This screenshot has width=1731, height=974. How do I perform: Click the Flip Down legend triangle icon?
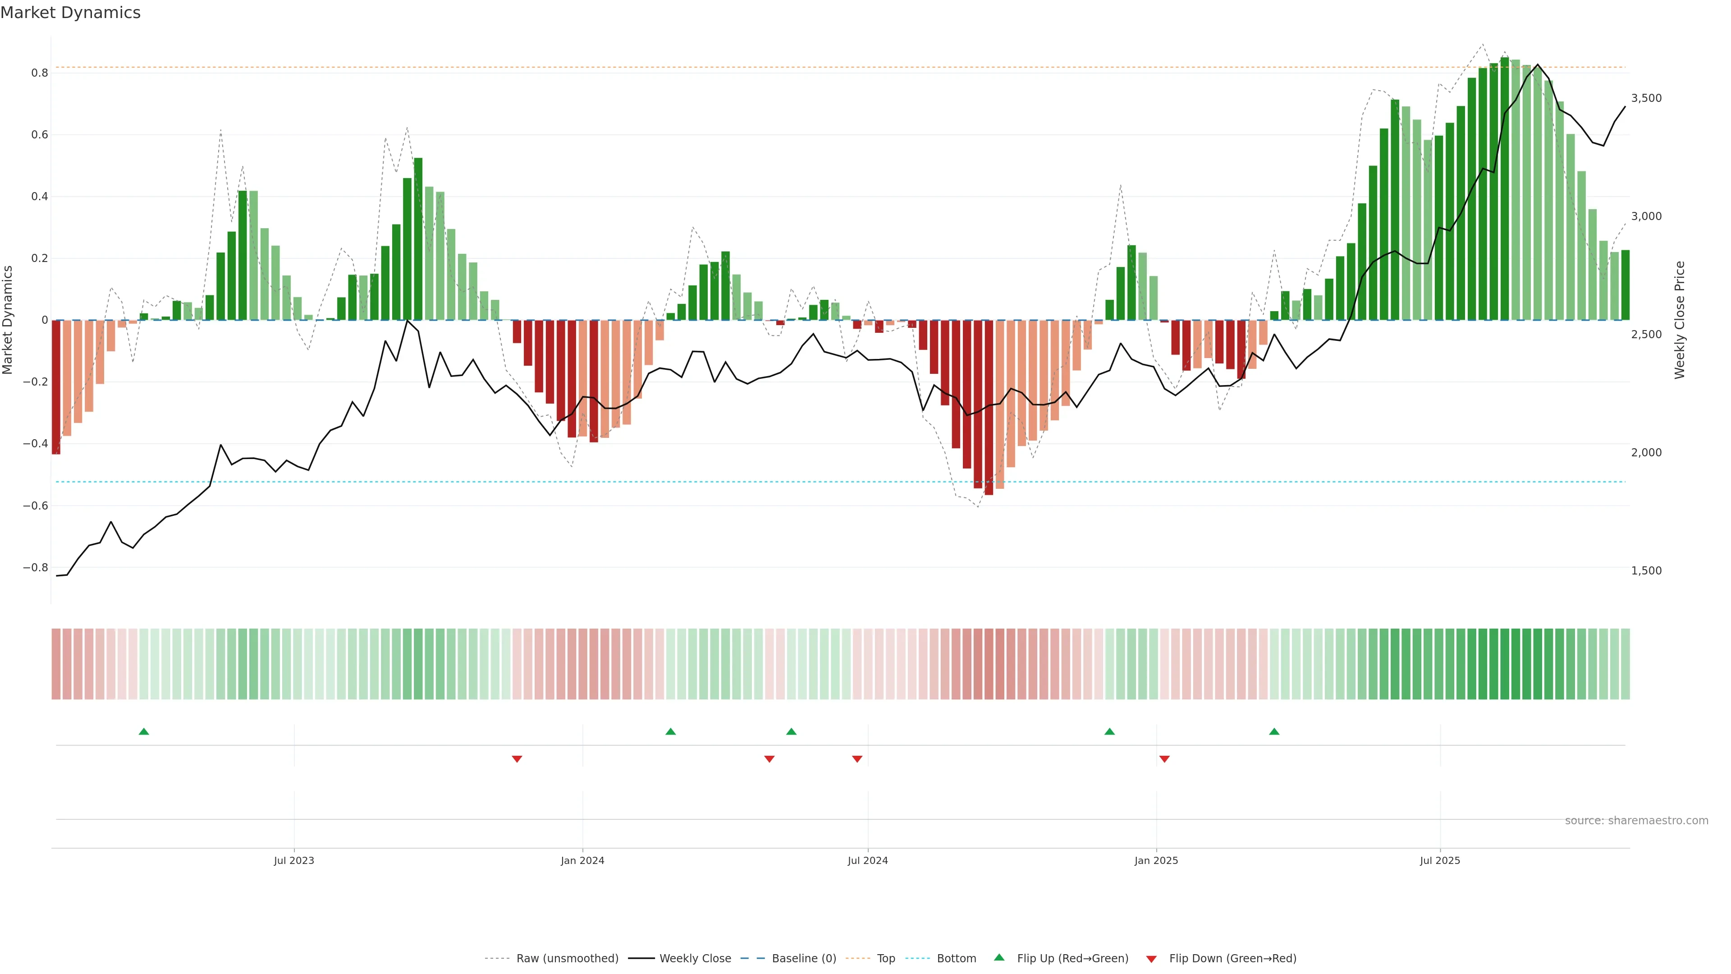pyautogui.click(x=1151, y=959)
